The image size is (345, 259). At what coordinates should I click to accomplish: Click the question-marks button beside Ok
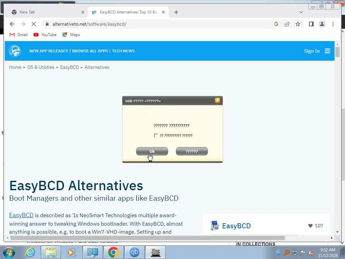click(192, 151)
